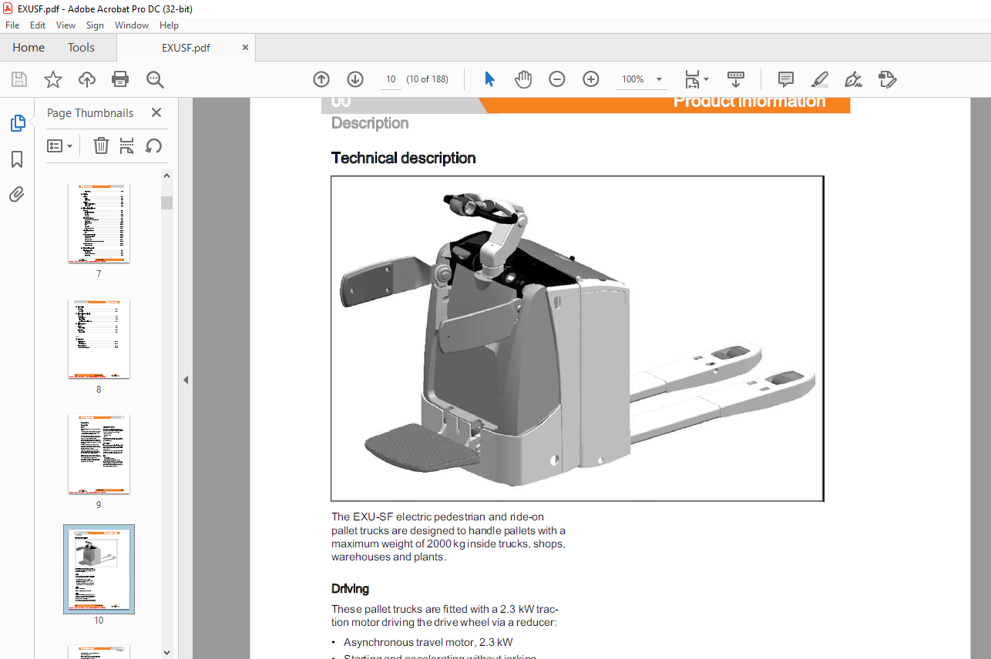Viewport: 991px width, 659px height.
Task: Open the Window menu
Action: tap(132, 25)
